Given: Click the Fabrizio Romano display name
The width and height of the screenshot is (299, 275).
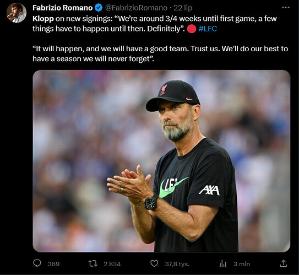Looking at the screenshot, I should click(x=63, y=8).
